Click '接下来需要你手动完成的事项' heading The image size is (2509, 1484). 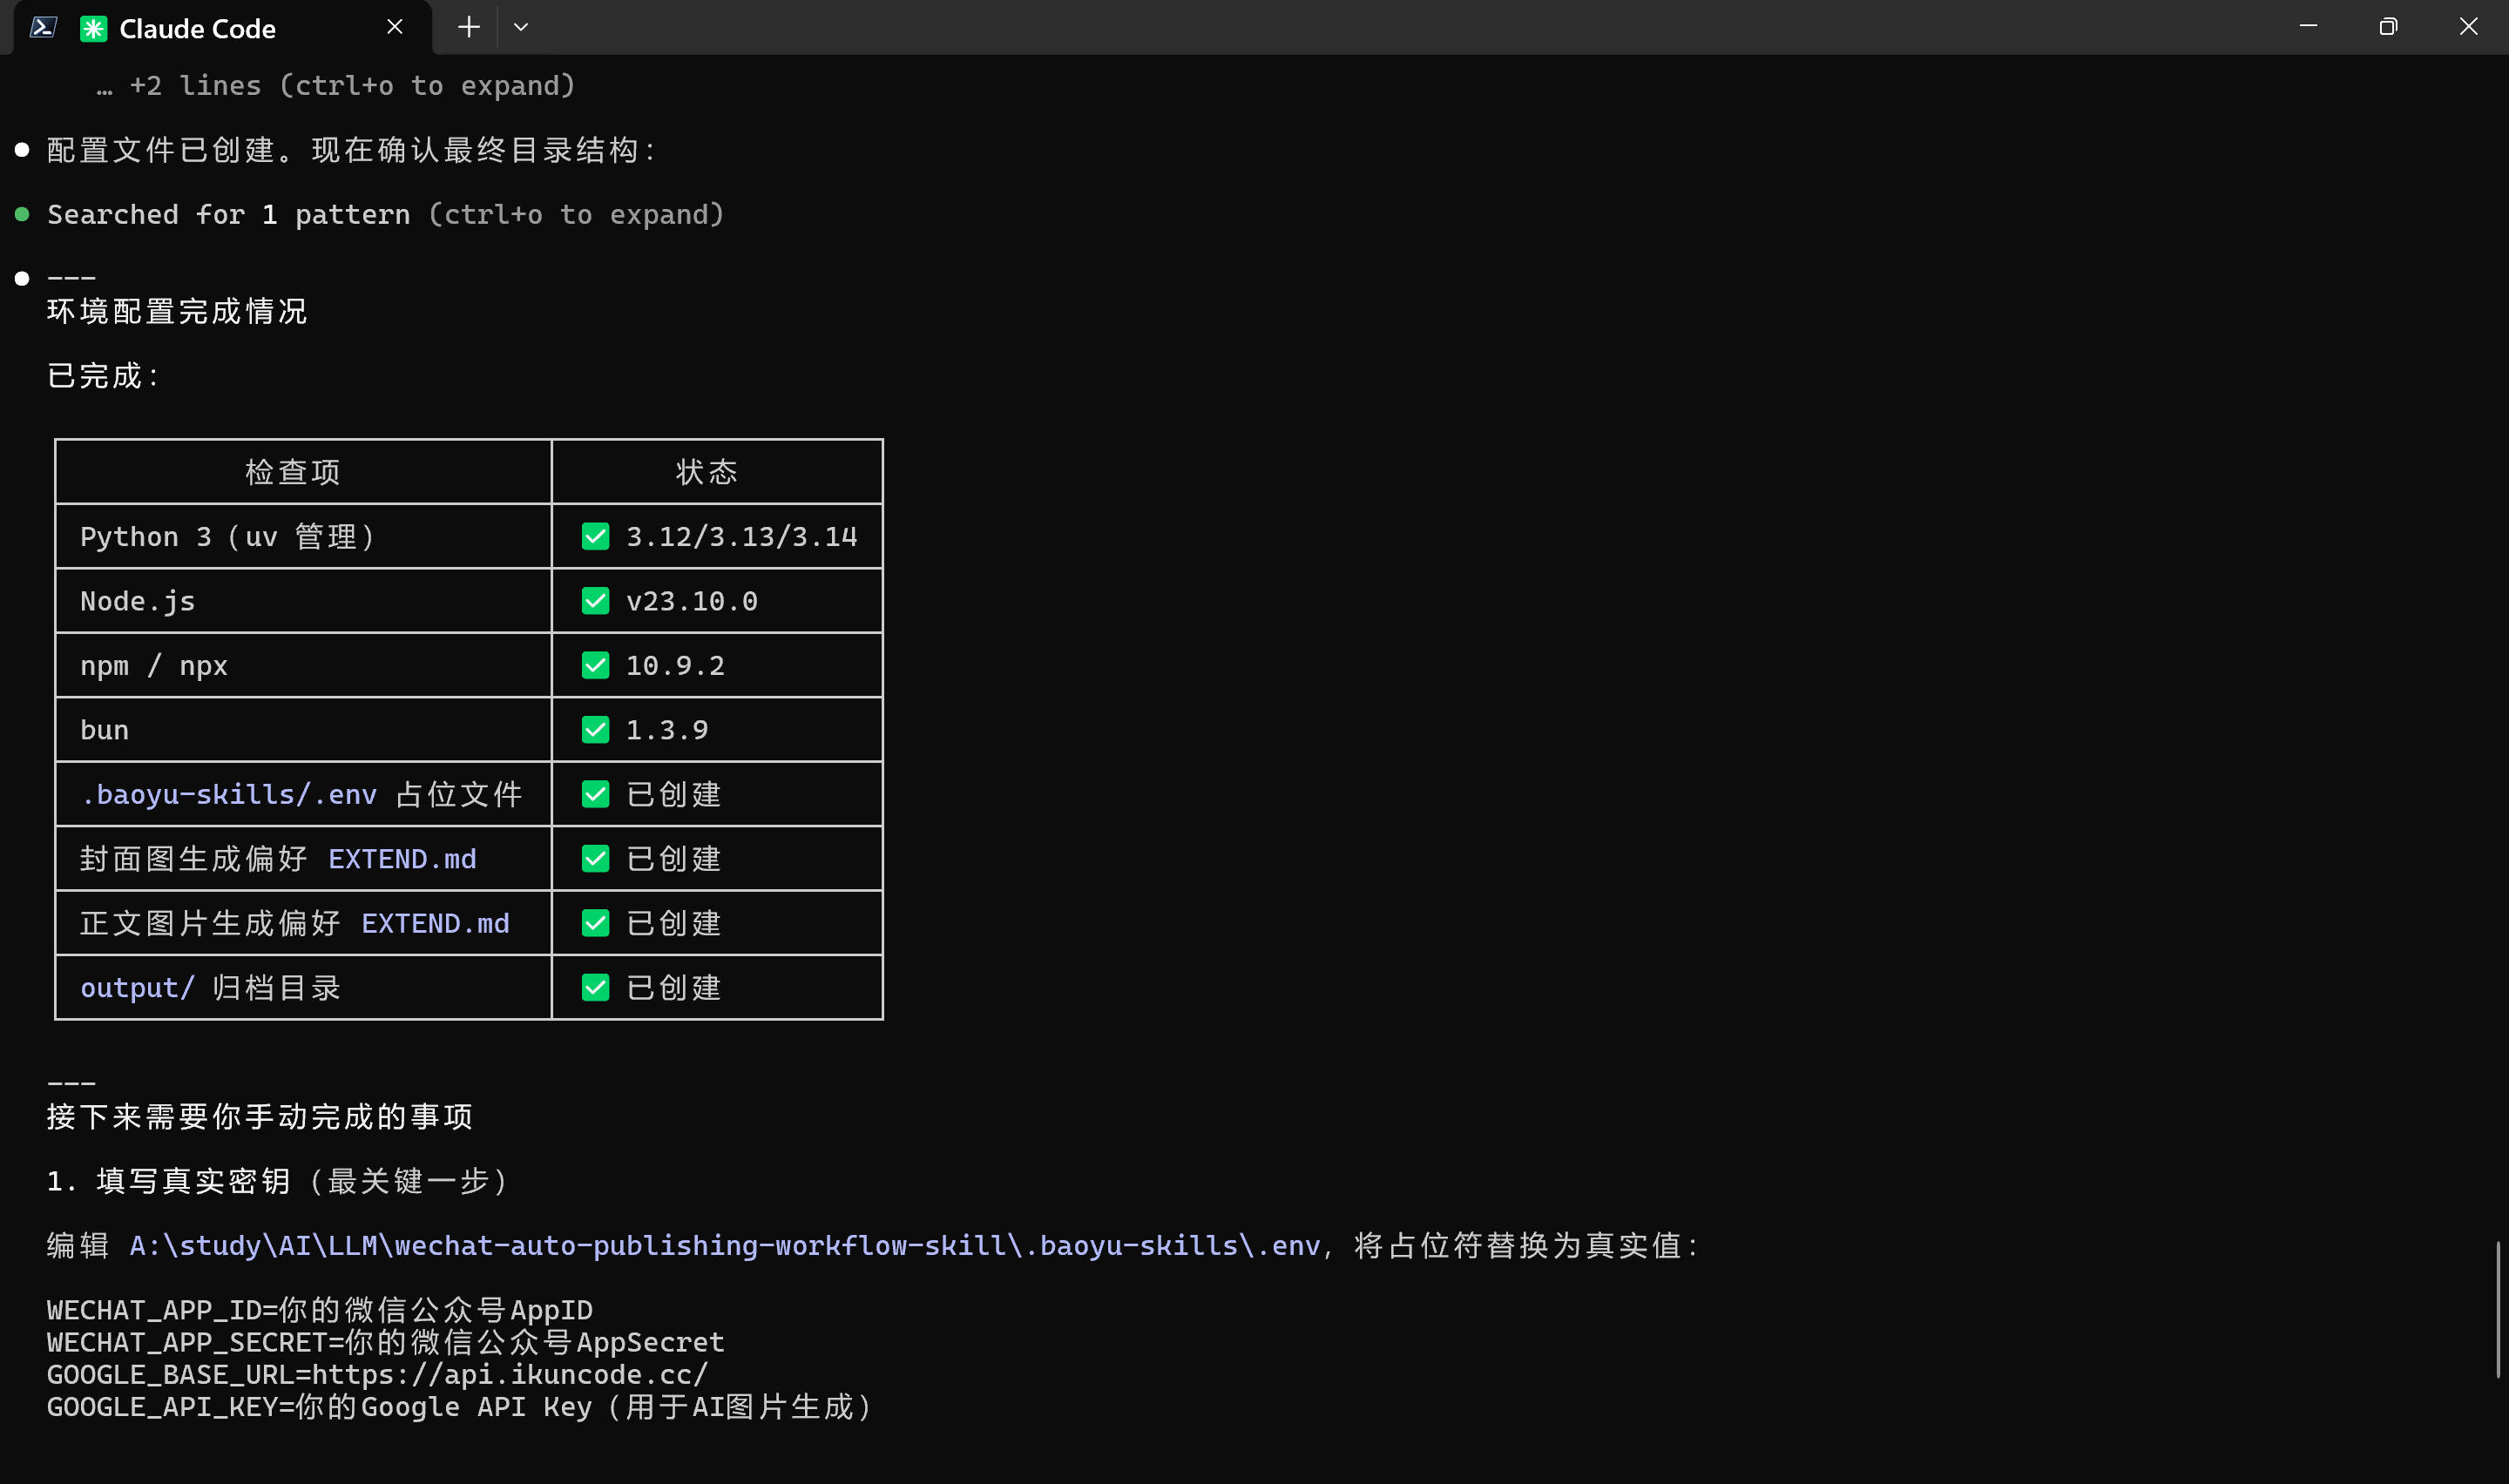[260, 1117]
